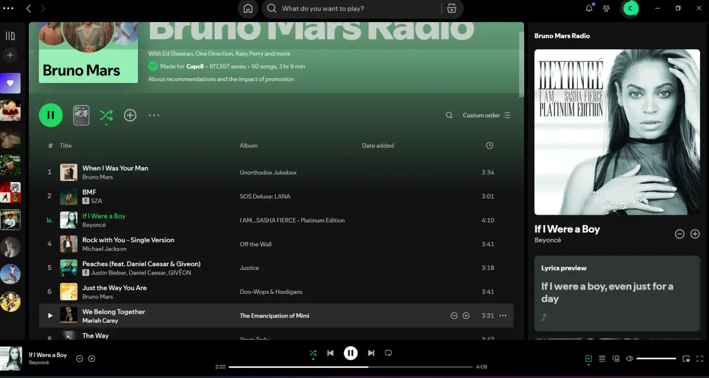Play We Belong Together with the row play icon
The width and height of the screenshot is (709, 378).
coord(50,315)
